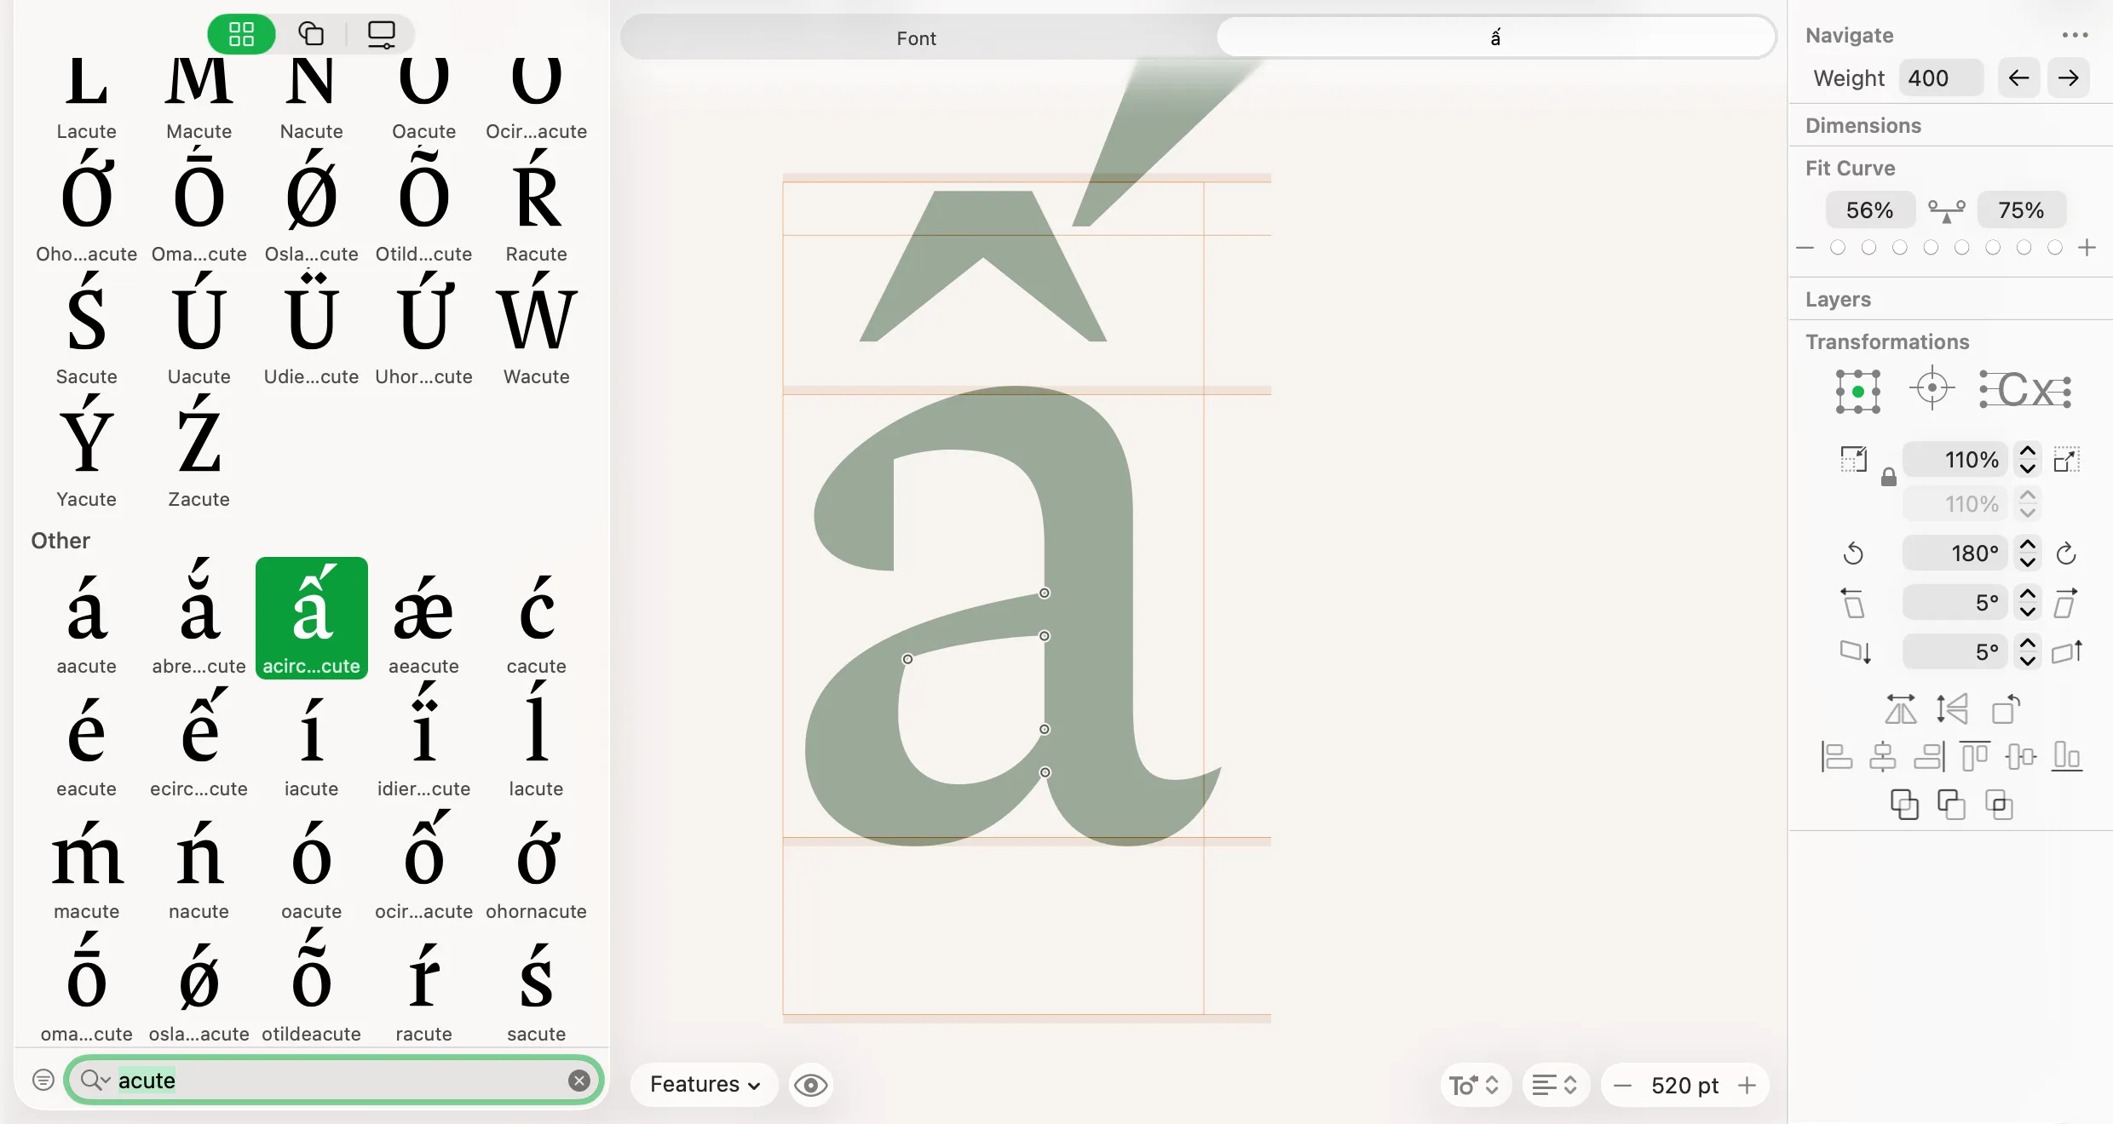Screen dimensions: 2113x1124
Task: Flip vertically with mirror icon
Action: [x=1952, y=709]
